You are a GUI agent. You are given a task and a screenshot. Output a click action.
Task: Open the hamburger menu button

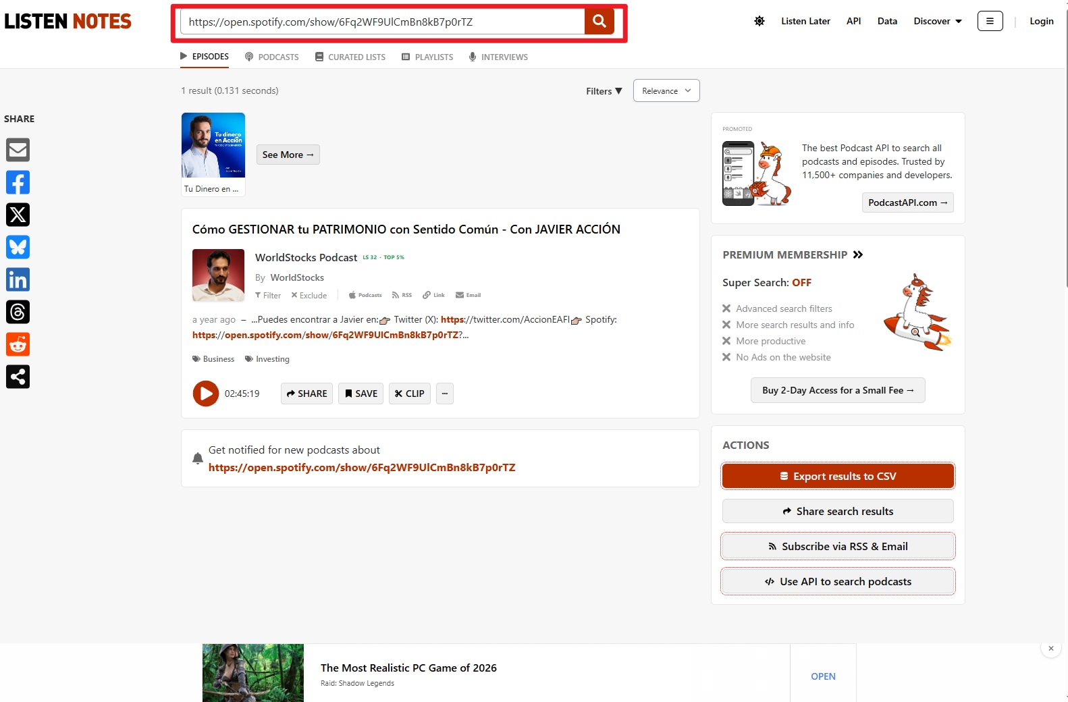click(x=990, y=21)
